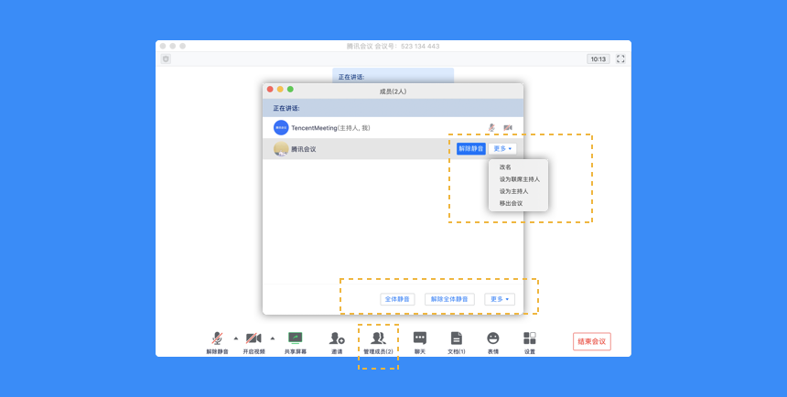
Task: Open video options arrow beside the camera
Action: click(273, 338)
